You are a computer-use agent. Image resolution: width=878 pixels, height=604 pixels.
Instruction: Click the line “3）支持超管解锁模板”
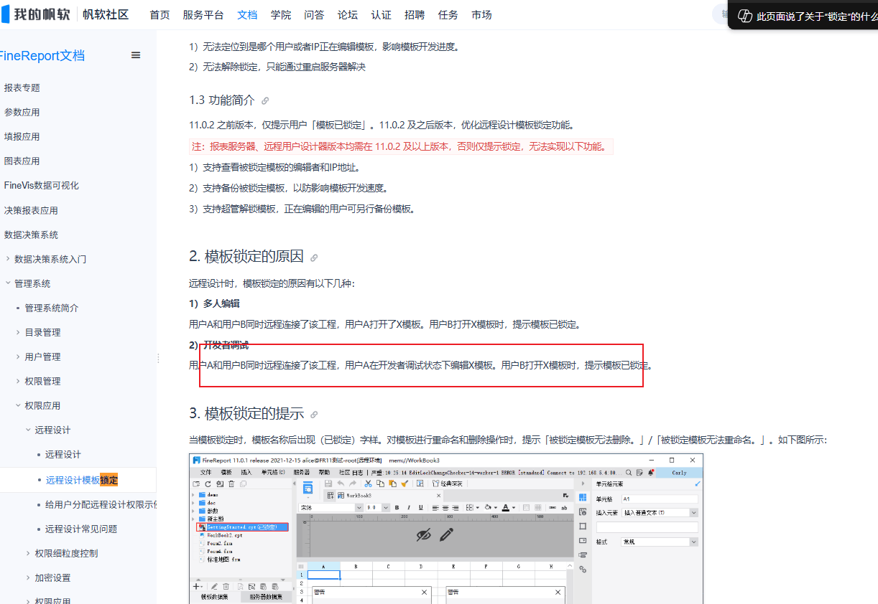tap(302, 209)
